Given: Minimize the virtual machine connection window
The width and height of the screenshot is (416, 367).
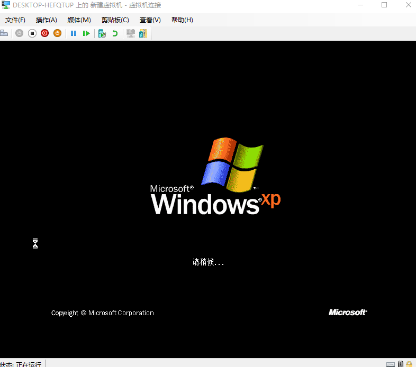Looking at the screenshot, I should [360, 5].
